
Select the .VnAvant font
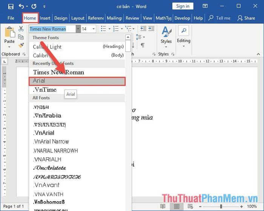click(77, 185)
